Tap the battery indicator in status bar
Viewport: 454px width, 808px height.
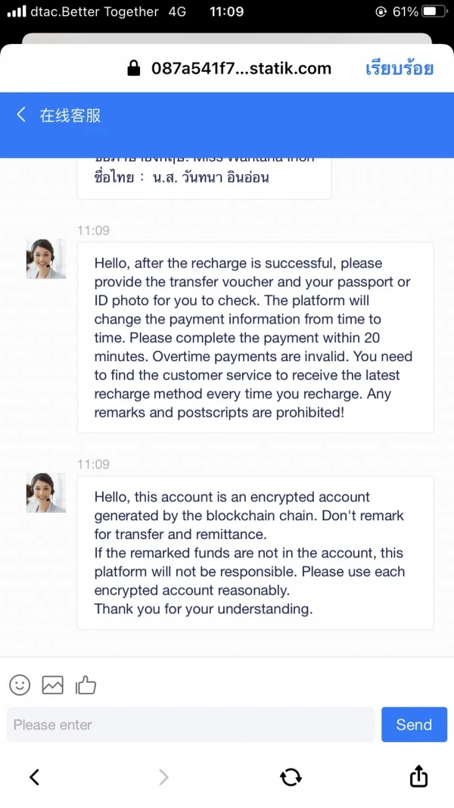coord(433,12)
